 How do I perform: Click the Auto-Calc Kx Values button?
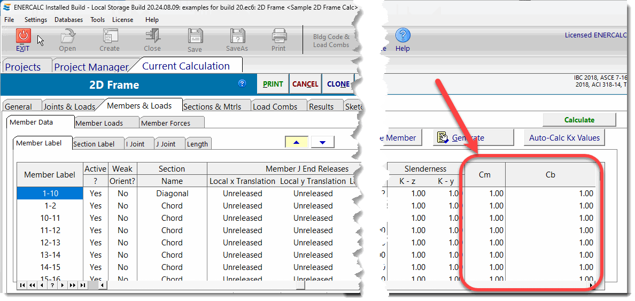click(x=564, y=138)
